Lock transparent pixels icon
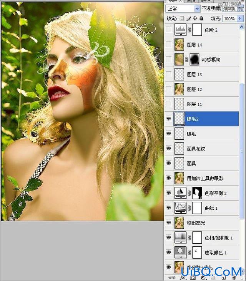Viewport: 246px width, 281px height. pos(182,18)
